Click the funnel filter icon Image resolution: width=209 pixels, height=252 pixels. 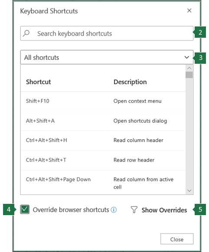coord(134,210)
